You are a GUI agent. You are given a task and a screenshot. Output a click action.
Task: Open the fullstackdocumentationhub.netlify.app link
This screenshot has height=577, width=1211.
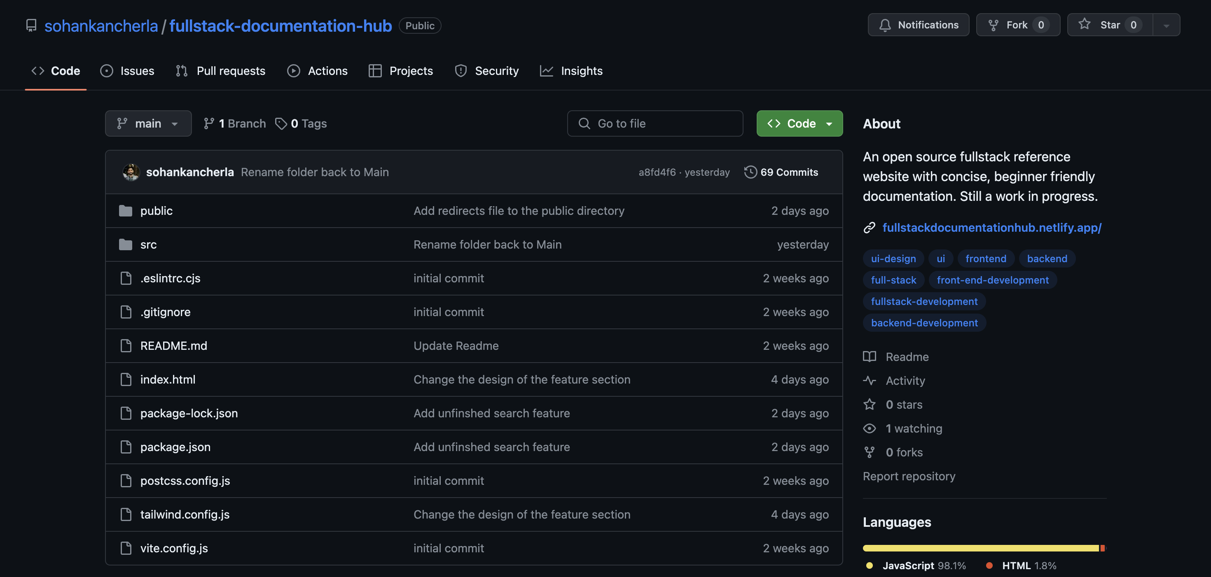(991, 228)
